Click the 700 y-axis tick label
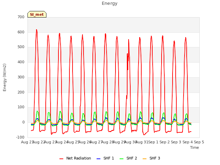 click(21, 17)
